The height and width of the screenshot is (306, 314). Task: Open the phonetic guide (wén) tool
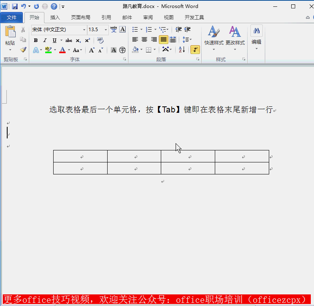click(x=114, y=30)
